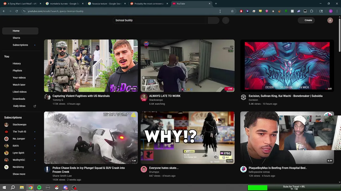Expand subscriptions list with Show more
Viewport: 341px width, 191px height.
pyautogui.click(x=19, y=174)
